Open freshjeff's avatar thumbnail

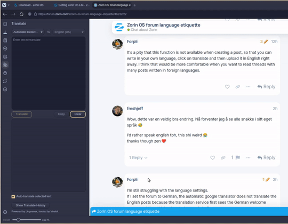117,111
